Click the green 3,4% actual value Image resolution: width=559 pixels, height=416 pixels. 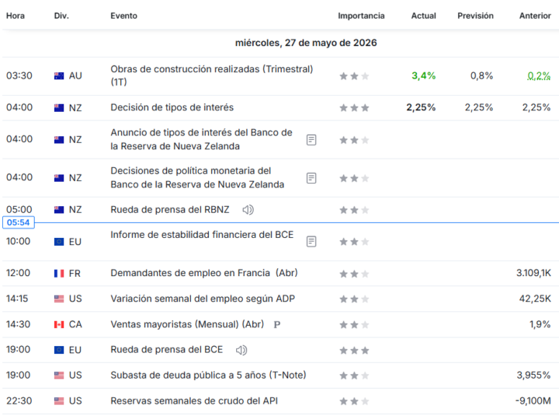click(x=424, y=75)
